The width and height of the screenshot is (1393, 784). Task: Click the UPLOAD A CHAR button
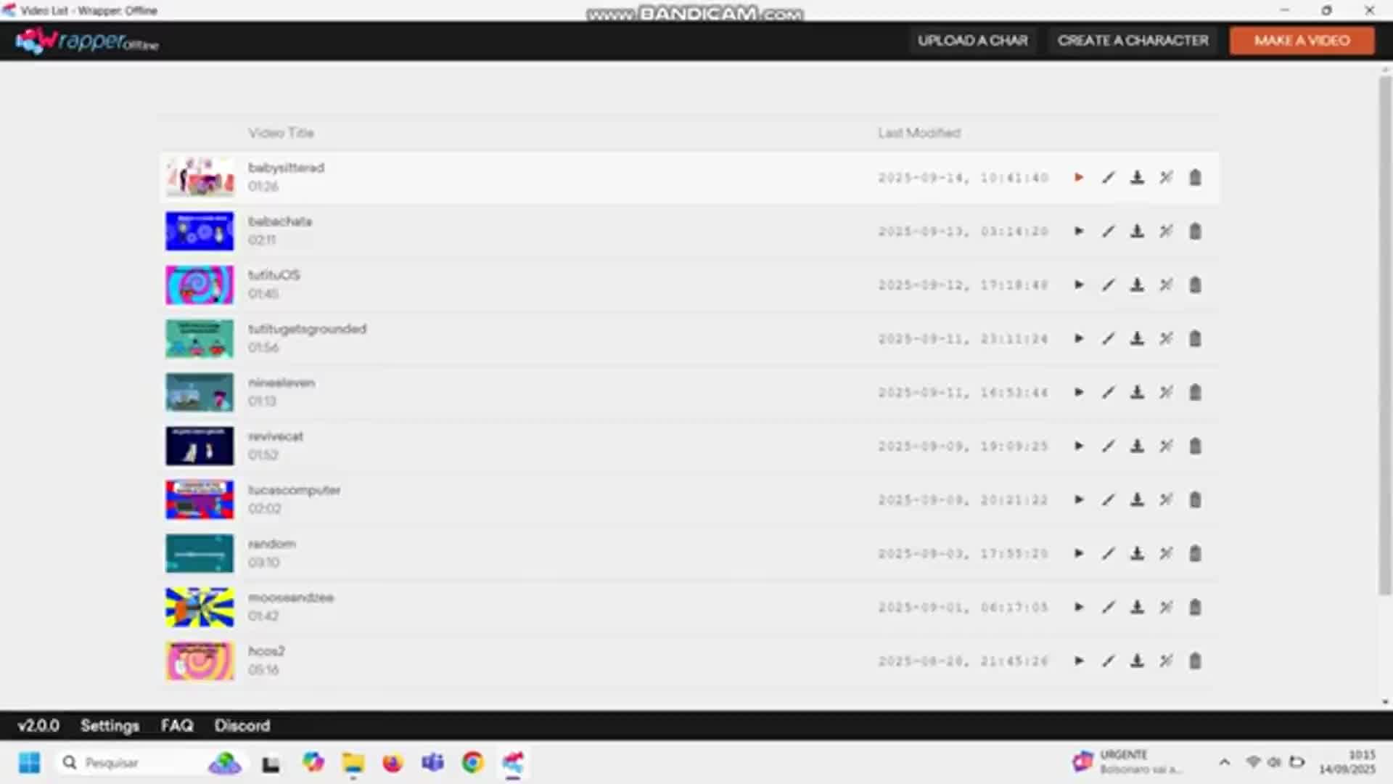pos(973,41)
